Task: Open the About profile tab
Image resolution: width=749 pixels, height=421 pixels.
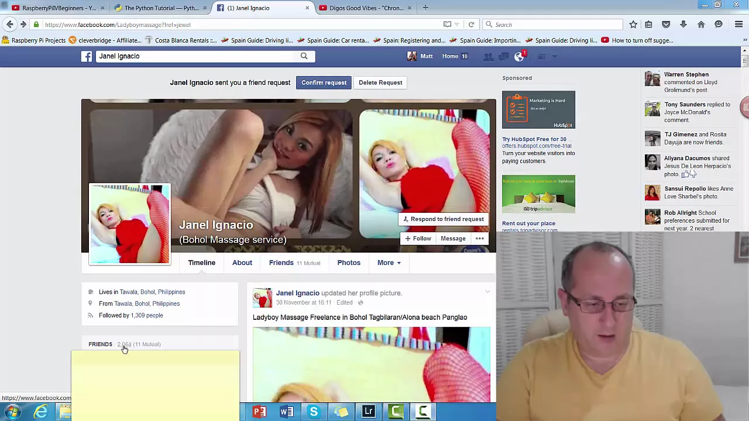Action: (242, 263)
